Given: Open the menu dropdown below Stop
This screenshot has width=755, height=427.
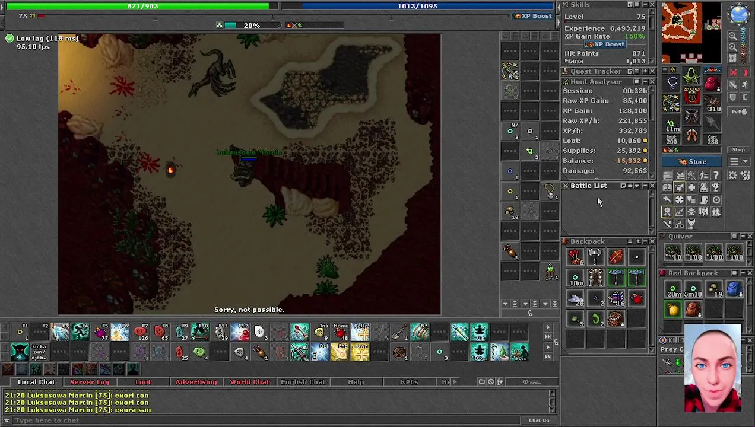Looking at the screenshot, I should (x=739, y=161).
